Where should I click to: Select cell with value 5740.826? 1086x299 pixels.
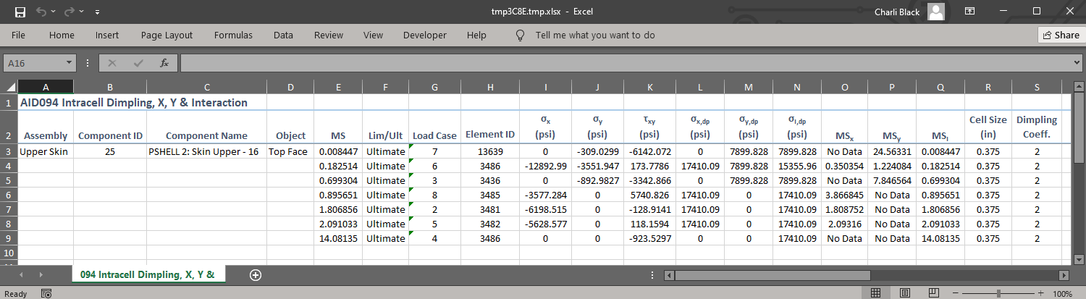[649, 195]
